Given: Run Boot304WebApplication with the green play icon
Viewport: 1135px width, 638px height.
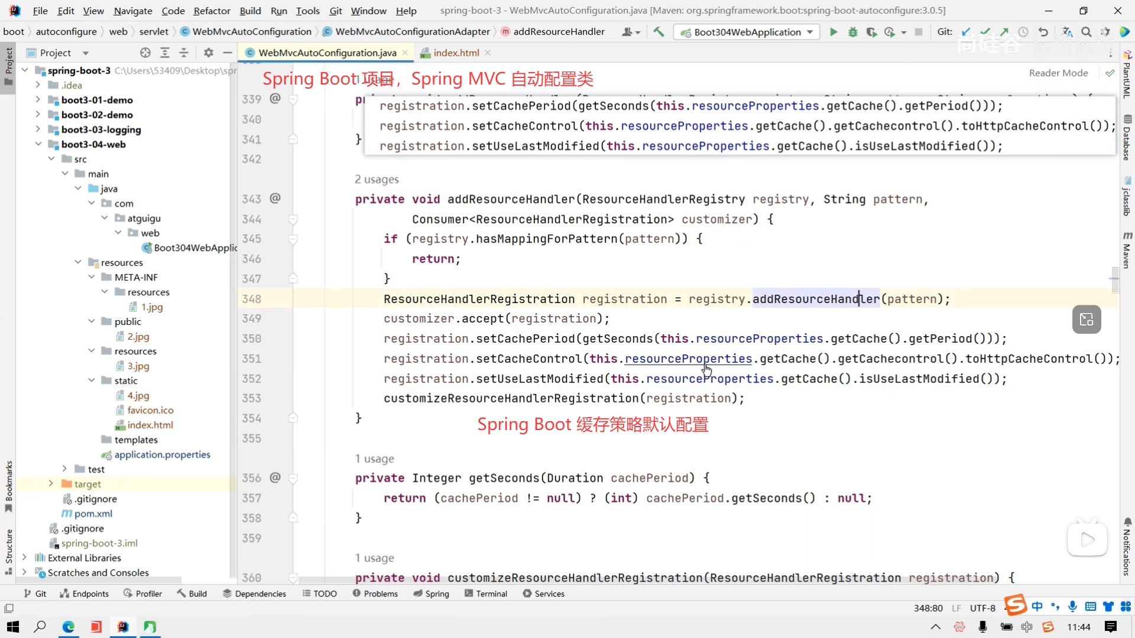Looking at the screenshot, I should tap(834, 32).
